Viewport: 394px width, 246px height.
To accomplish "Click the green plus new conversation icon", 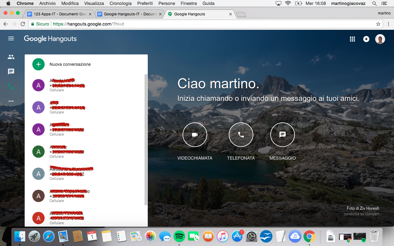I will pos(38,64).
